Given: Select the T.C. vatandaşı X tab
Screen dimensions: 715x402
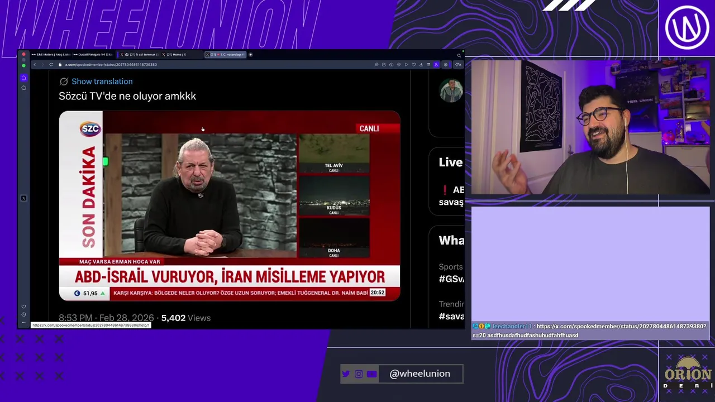Looking at the screenshot, I should (x=225, y=55).
